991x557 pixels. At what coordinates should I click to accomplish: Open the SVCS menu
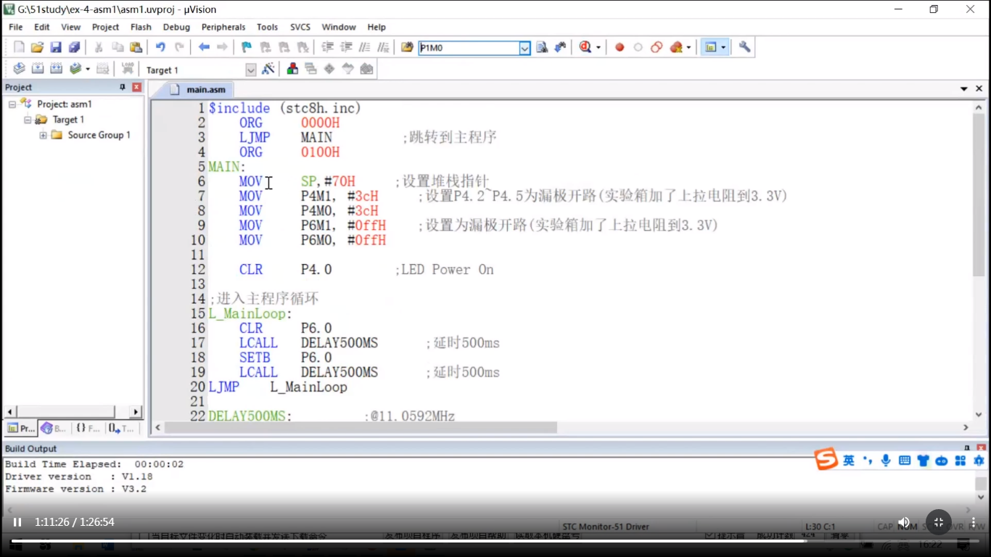[300, 27]
